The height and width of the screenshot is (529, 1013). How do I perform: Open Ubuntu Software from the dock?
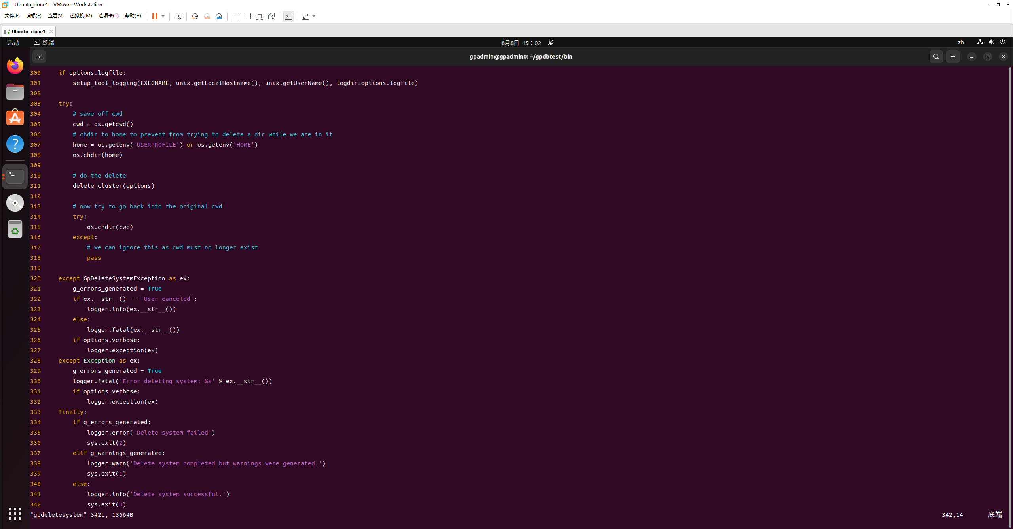tap(15, 117)
